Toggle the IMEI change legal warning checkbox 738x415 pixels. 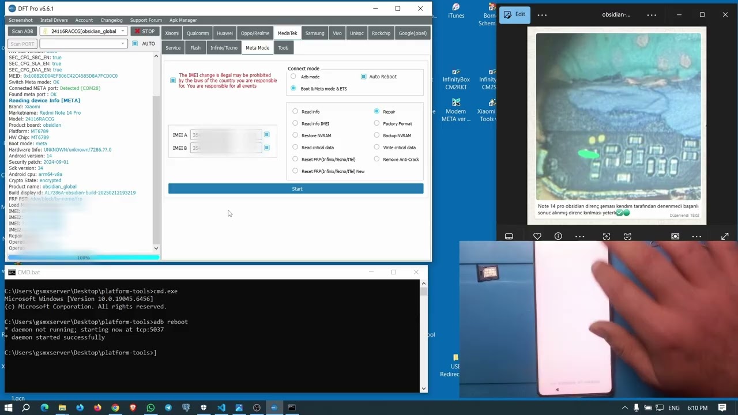tap(173, 80)
